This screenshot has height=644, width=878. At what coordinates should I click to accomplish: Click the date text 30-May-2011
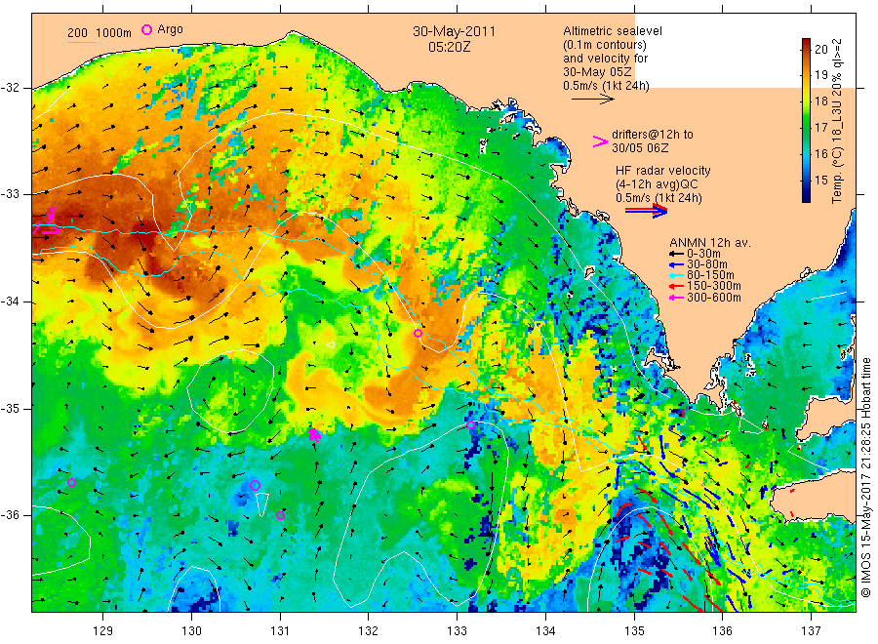point(454,31)
